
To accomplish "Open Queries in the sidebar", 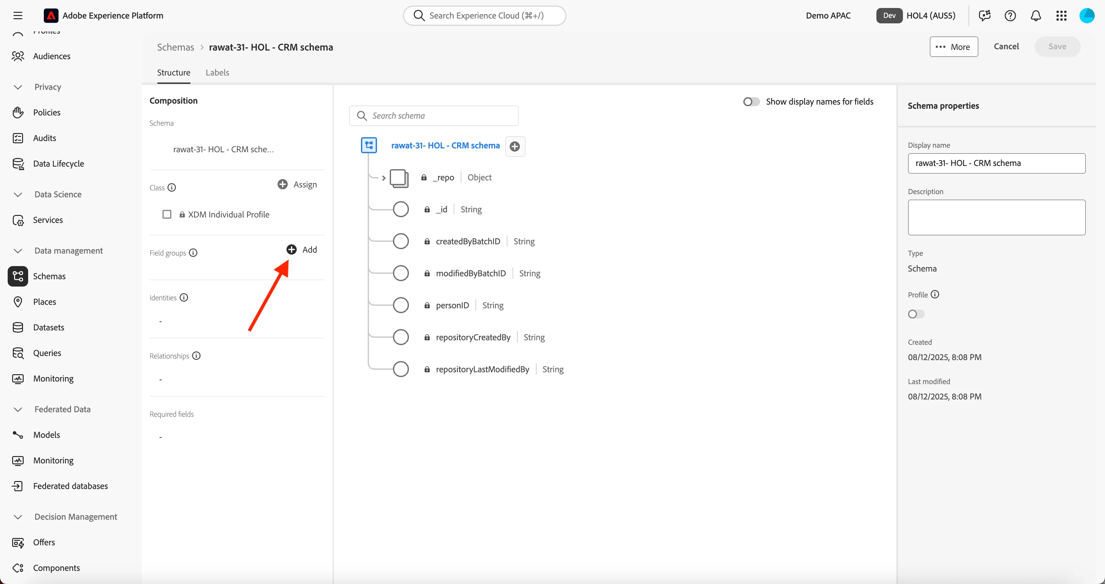I will pos(47,353).
